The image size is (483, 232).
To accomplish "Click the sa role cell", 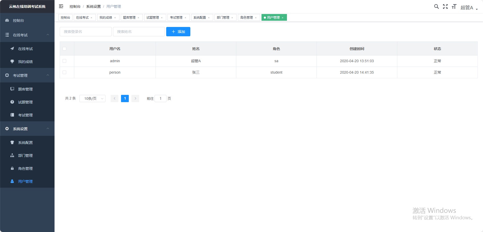I will point(276,61).
